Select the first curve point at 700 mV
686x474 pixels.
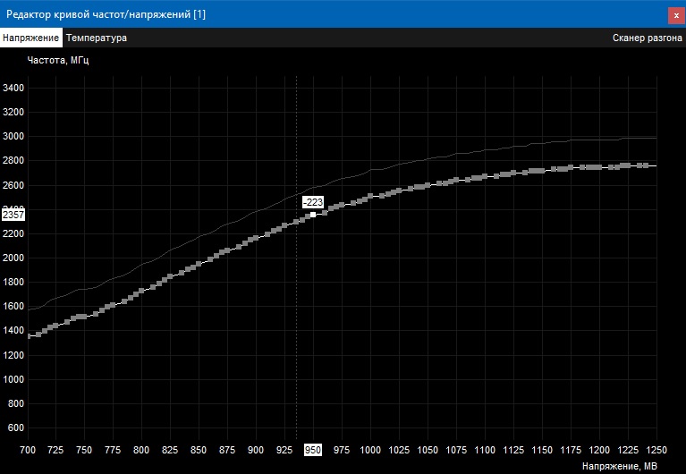(29, 336)
